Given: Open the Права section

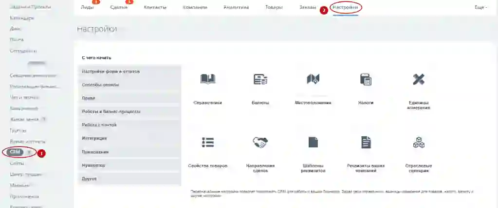Looking at the screenshot, I should [129, 98].
